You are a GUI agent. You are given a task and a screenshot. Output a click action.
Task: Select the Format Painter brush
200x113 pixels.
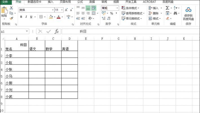[x=11, y=19]
